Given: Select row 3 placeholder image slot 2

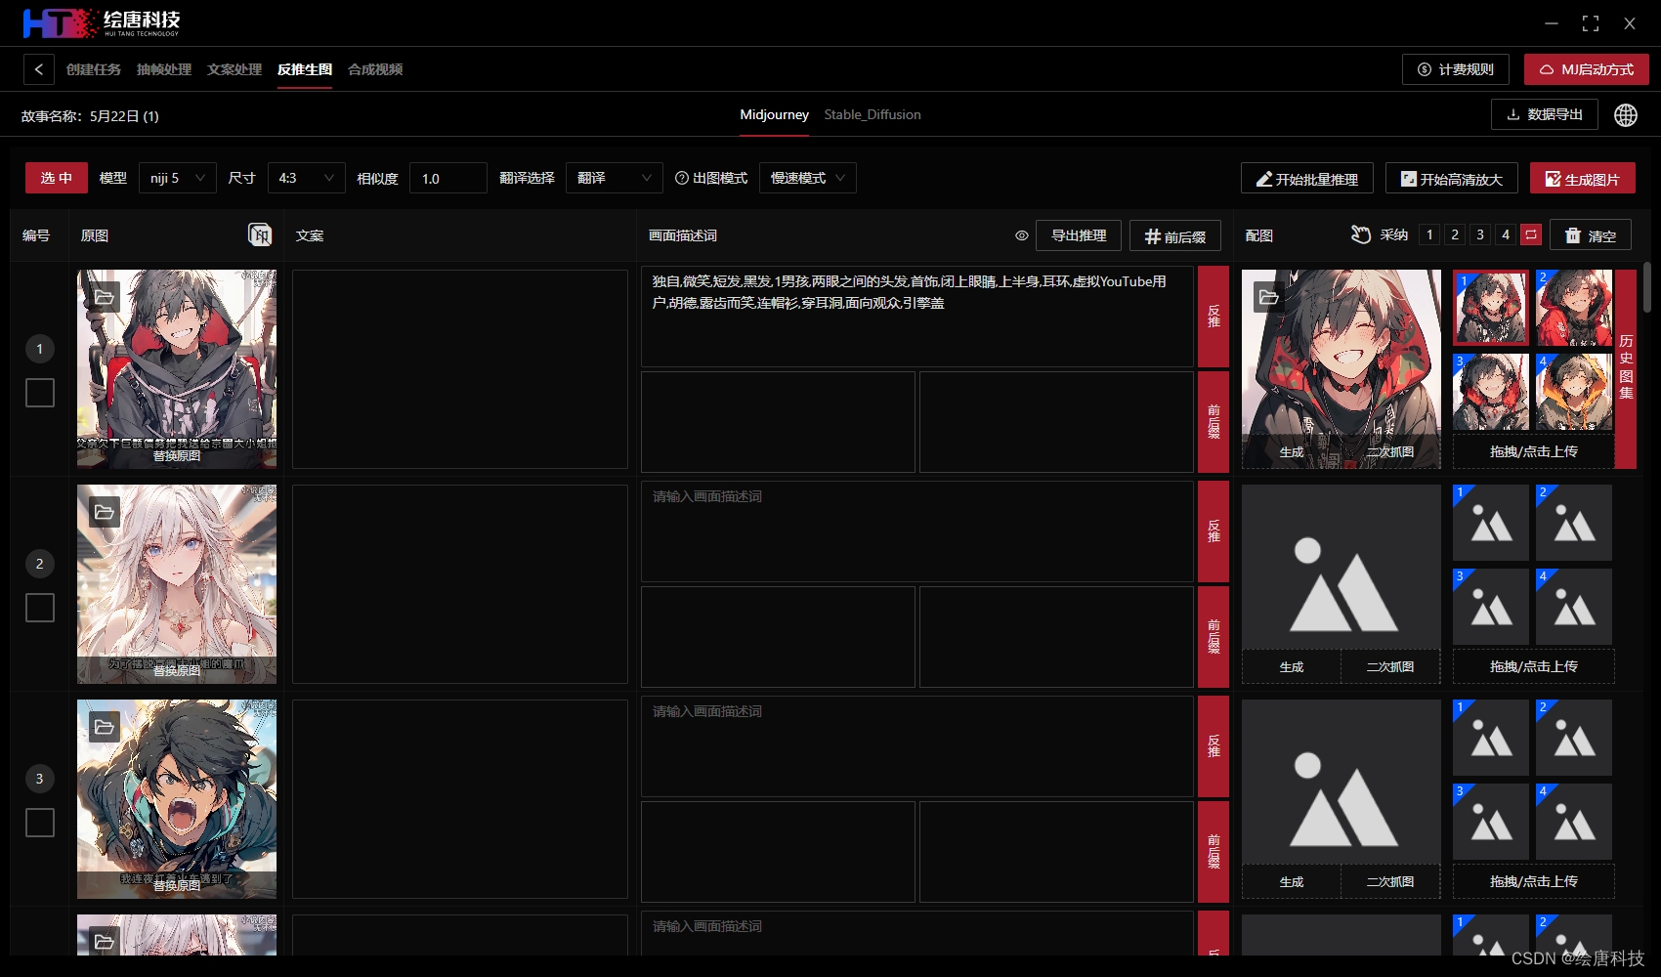Looking at the screenshot, I should point(1574,738).
